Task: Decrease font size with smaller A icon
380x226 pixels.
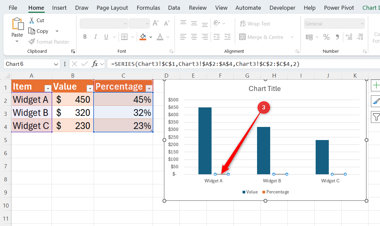Action: (167, 24)
